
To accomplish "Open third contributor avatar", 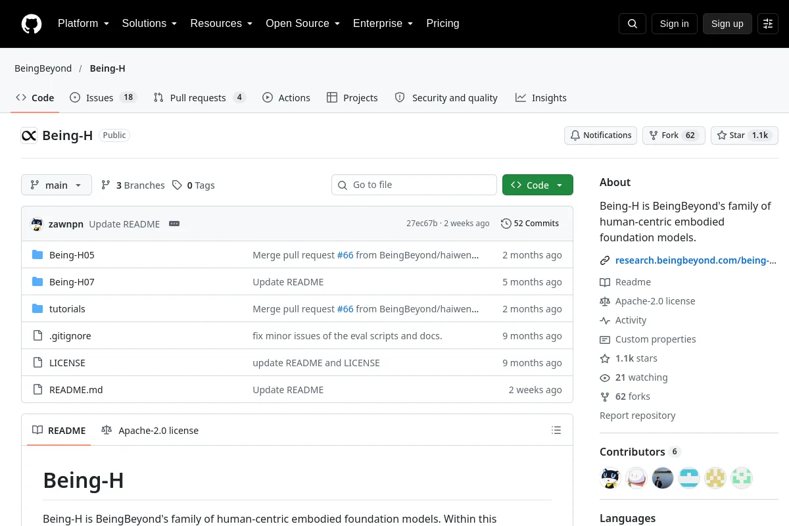I will pos(663,478).
